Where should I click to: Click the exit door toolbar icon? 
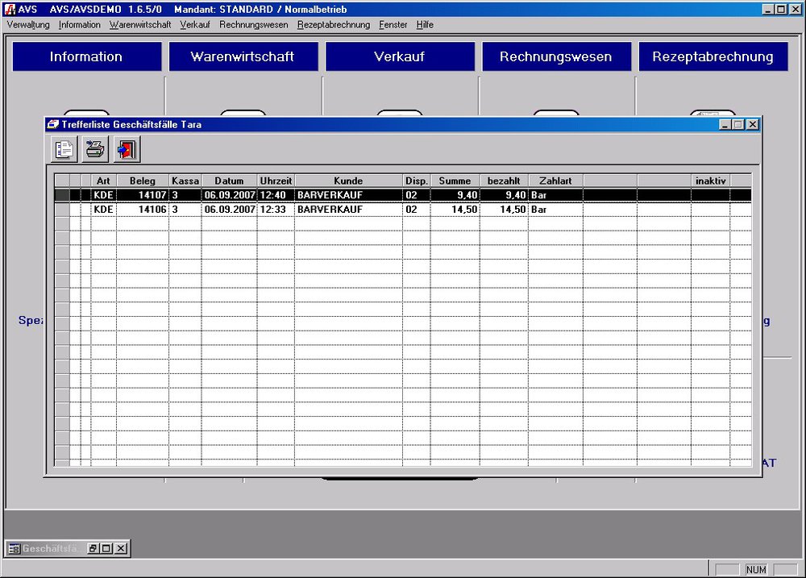[x=127, y=149]
